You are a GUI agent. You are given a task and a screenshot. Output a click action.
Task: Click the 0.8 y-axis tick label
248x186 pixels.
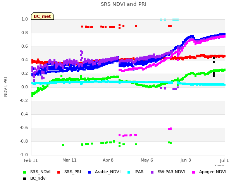(x=24, y=33)
